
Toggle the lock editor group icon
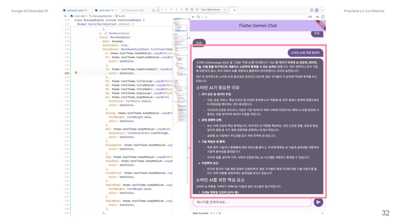[x=317, y=10]
